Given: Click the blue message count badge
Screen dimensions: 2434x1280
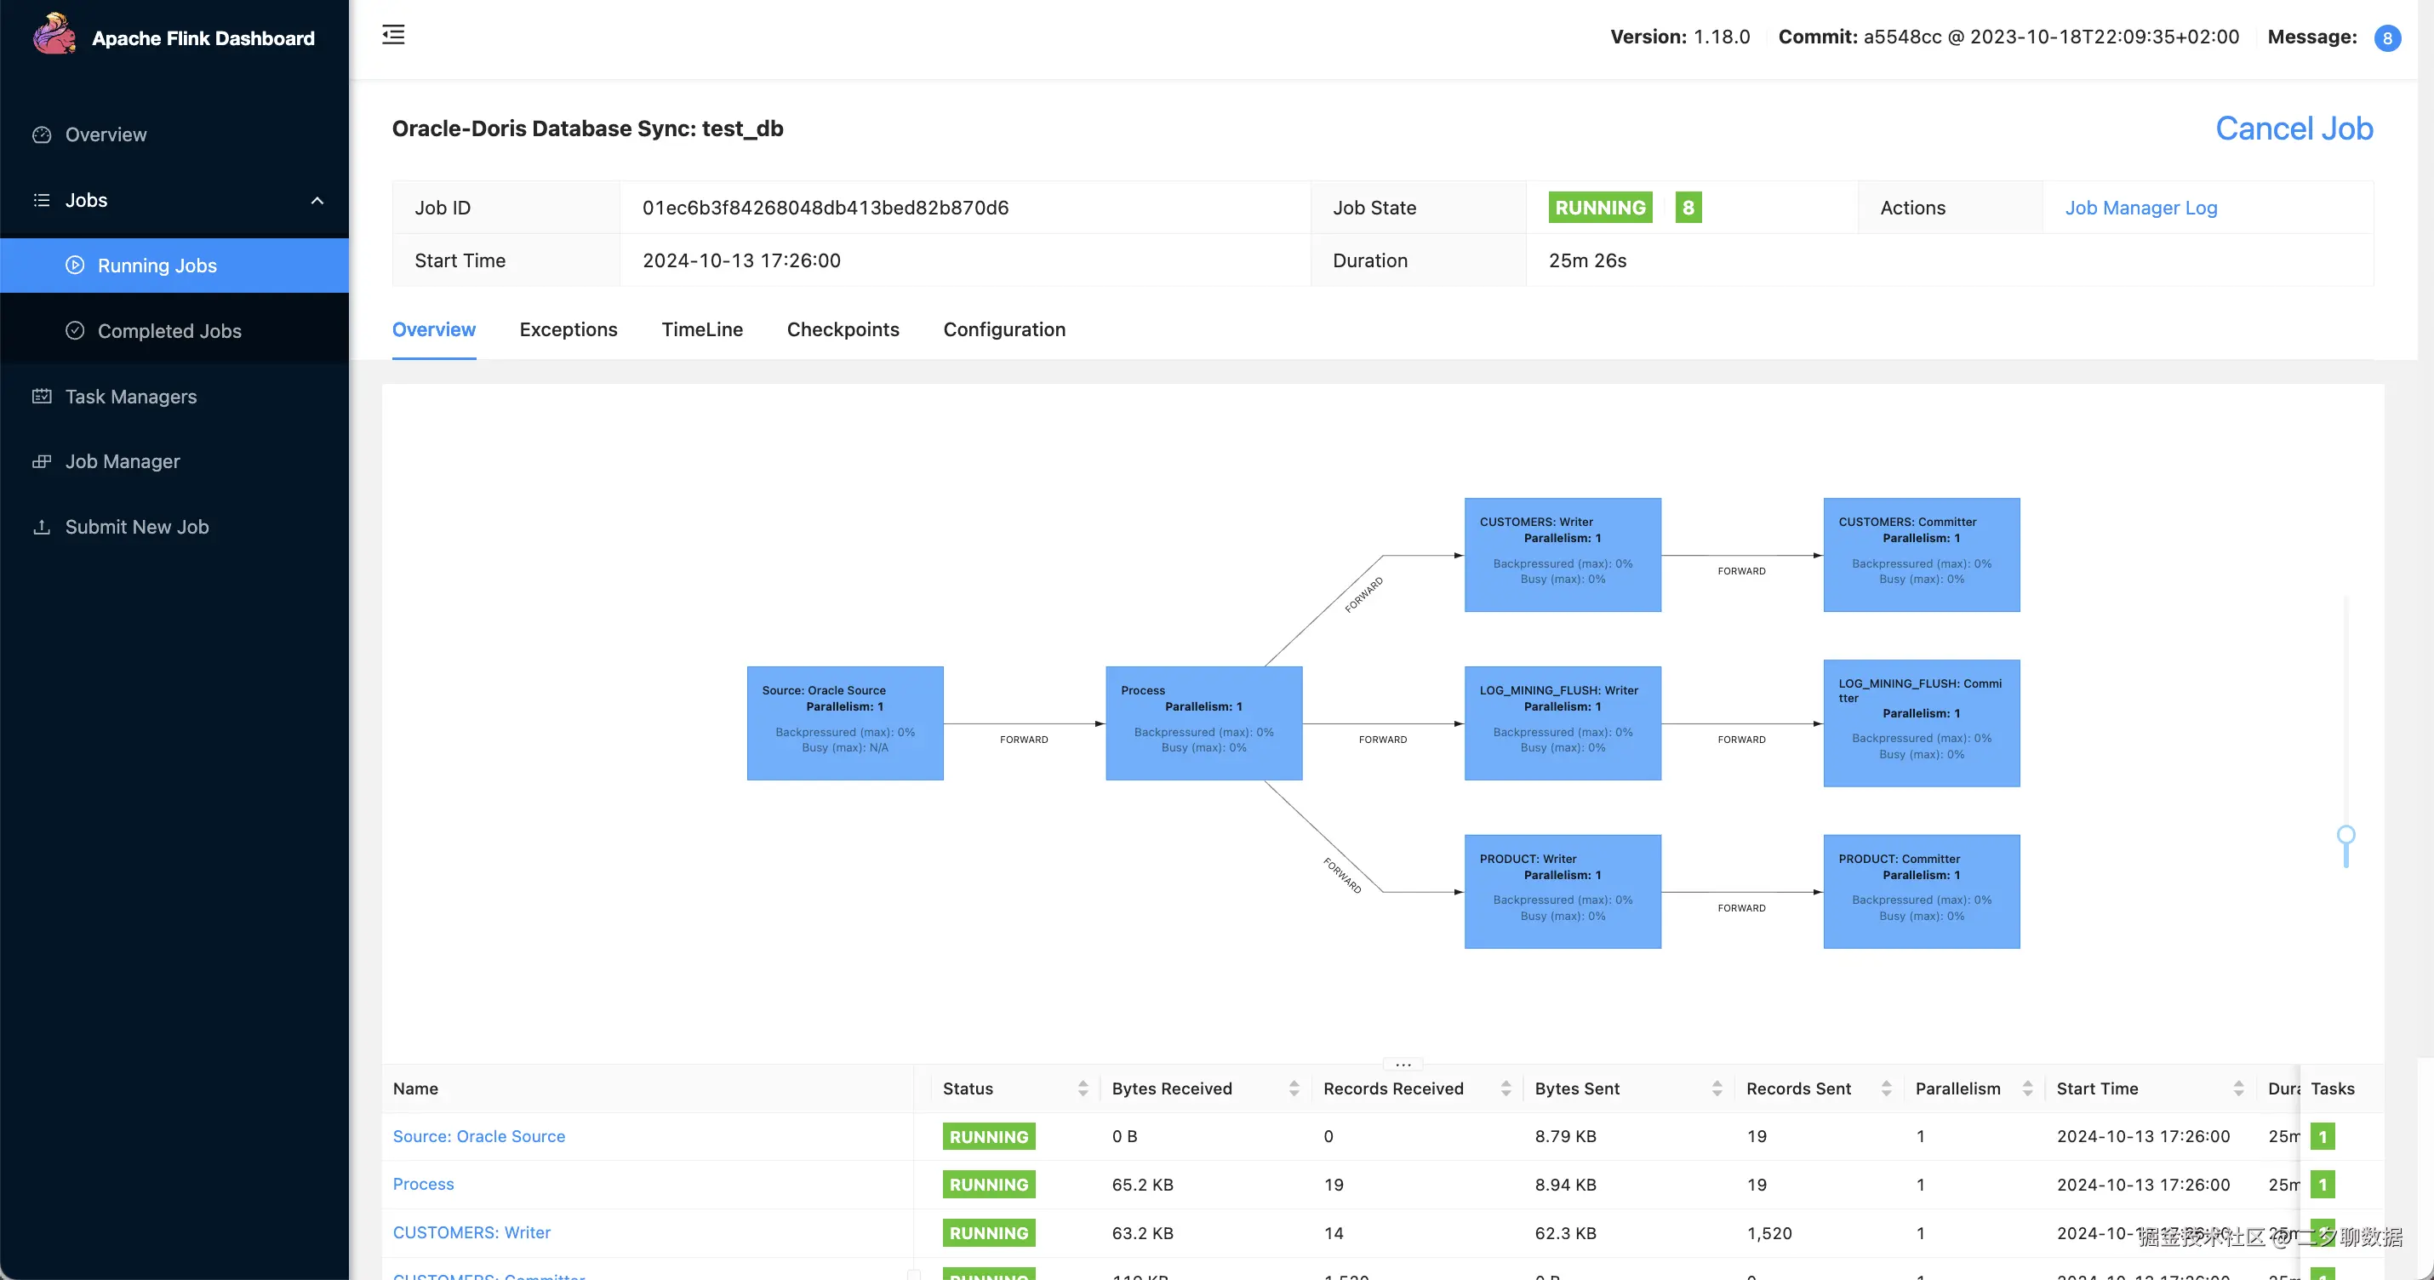Looking at the screenshot, I should pos(2386,37).
